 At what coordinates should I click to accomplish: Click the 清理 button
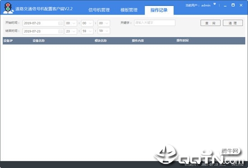pos(233,23)
